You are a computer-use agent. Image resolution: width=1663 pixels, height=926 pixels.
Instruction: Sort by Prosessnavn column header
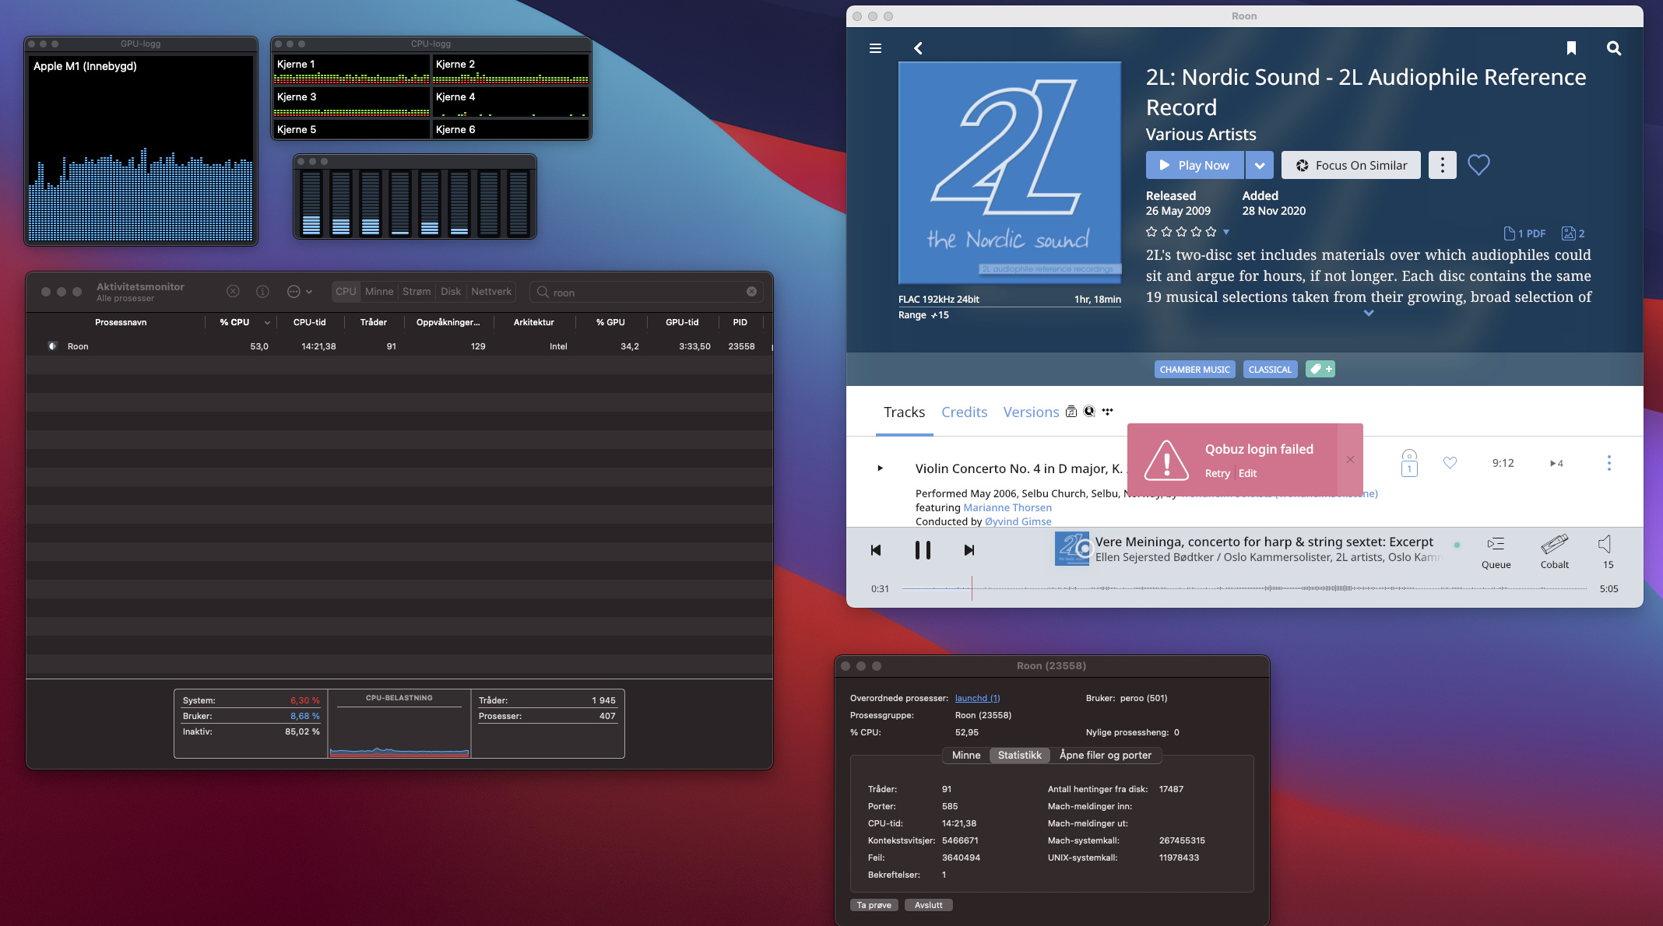pos(121,322)
